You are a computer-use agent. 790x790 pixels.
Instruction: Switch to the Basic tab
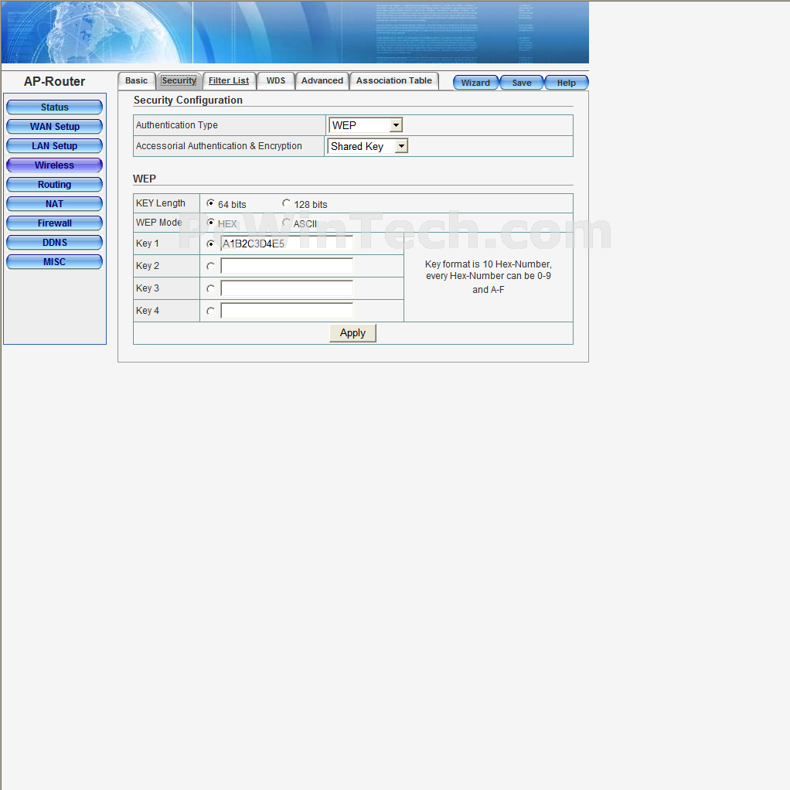click(137, 80)
